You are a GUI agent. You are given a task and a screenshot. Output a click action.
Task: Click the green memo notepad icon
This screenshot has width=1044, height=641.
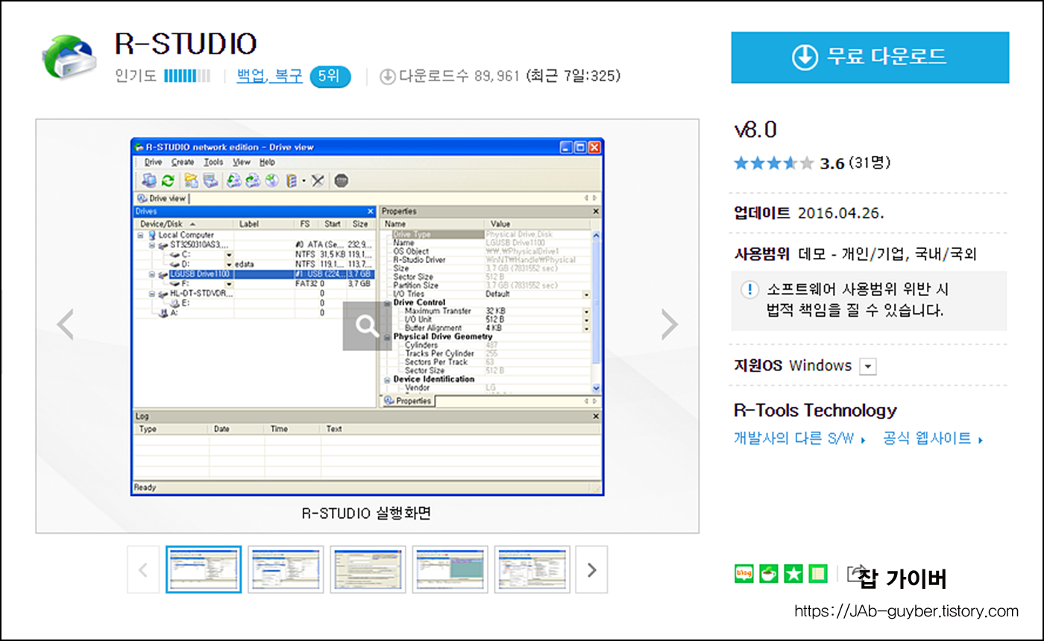[818, 573]
